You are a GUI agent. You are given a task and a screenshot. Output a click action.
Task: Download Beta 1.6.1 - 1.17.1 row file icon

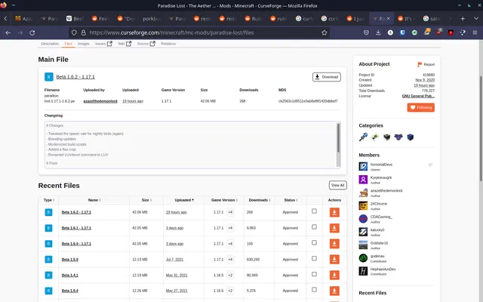(334, 228)
